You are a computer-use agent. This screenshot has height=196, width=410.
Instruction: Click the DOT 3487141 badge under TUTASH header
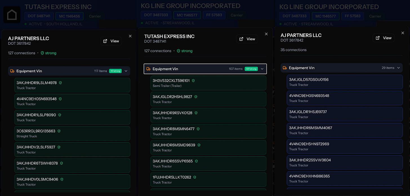click(x=39, y=16)
